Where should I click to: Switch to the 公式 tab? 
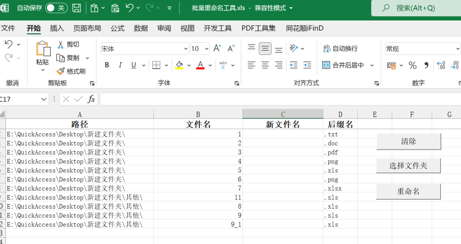coord(117,28)
